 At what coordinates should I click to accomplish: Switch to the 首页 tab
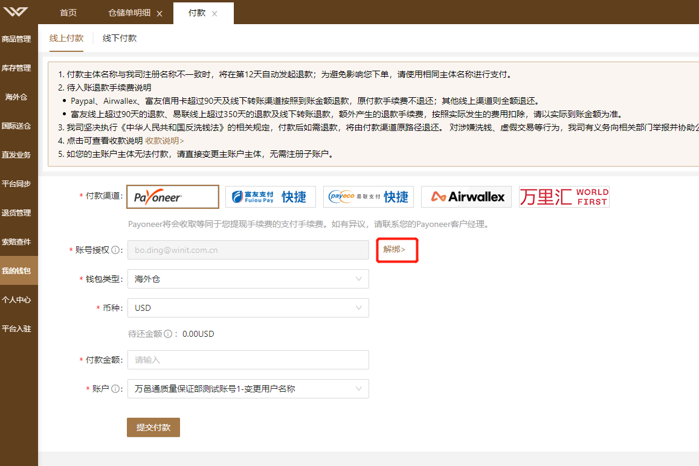[x=68, y=13]
